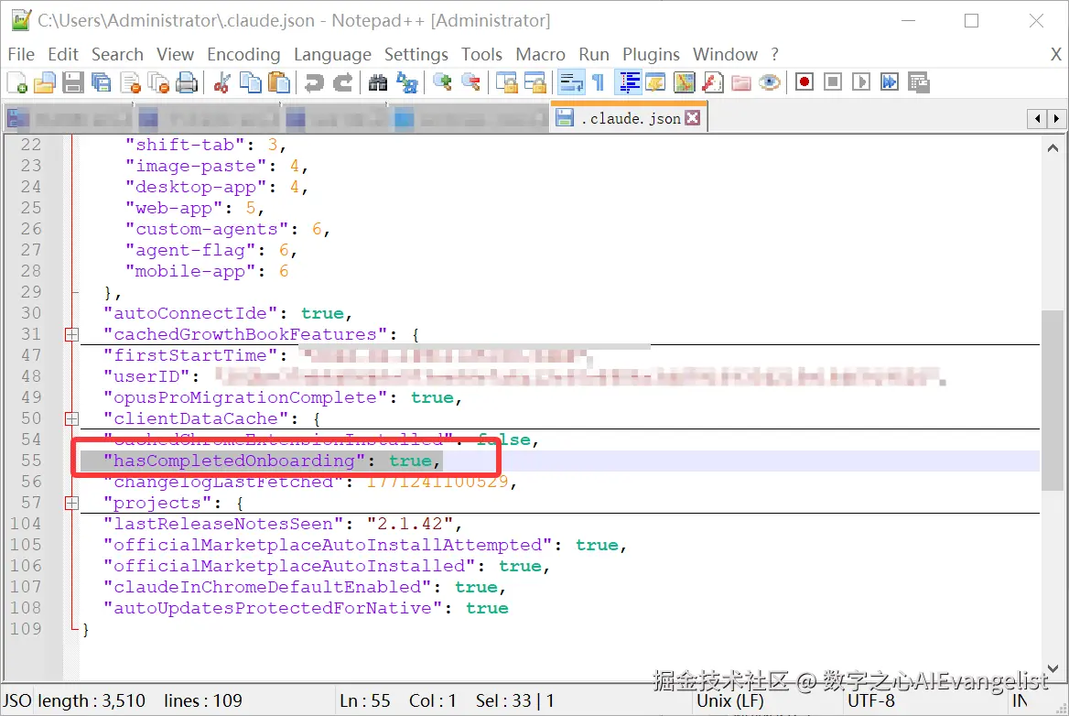Open the Edit menu
This screenshot has height=716, width=1069.
tap(63, 55)
